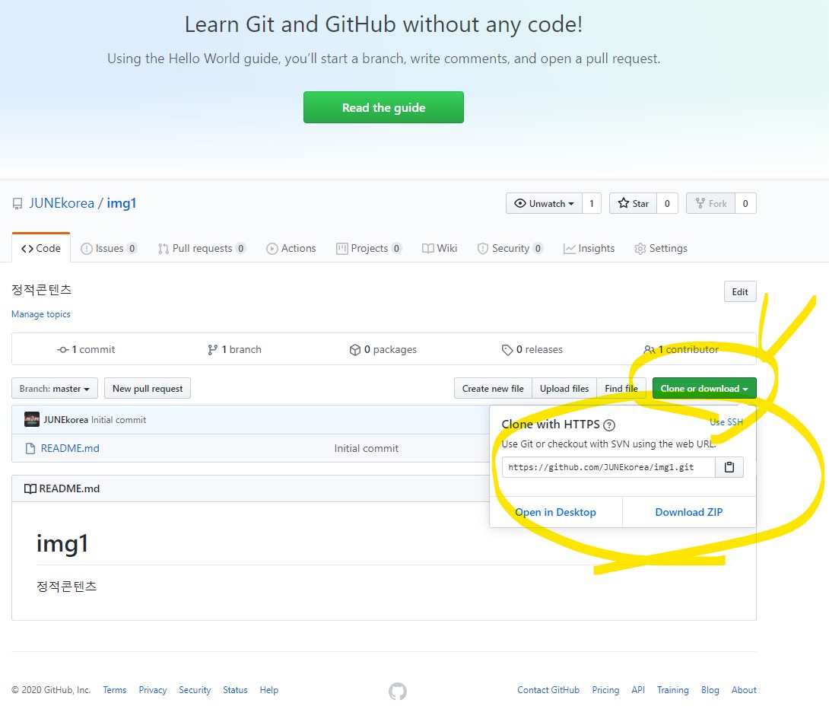The width and height of the screenshot is (829, 722).
Task: Open the Projects tab
Action: pyautogui.click(x=369, y=248)
